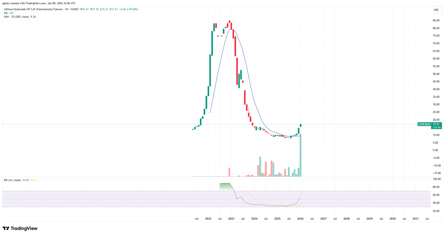445x235 pixels.
Task: Click the RSI value 54.05 in legend
Action: click(26, 180)
